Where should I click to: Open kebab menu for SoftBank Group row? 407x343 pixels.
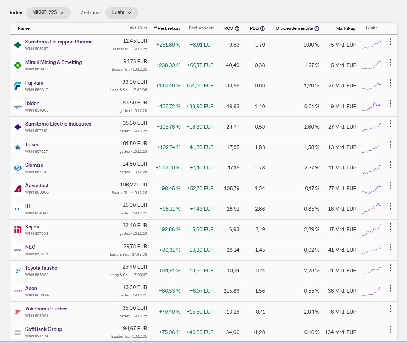pos(390,329)
